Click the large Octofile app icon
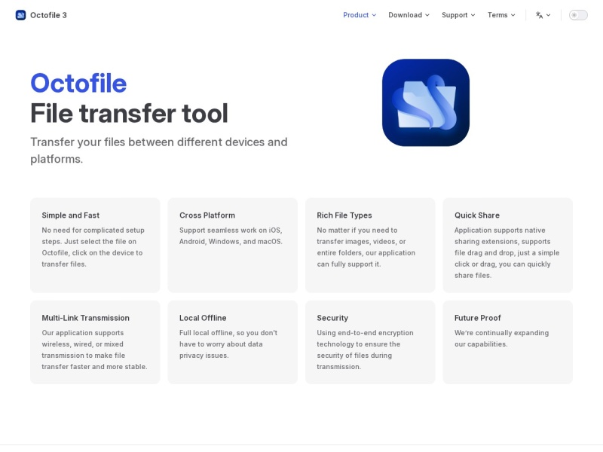The image size is (603, 452). tap(426, 102)
